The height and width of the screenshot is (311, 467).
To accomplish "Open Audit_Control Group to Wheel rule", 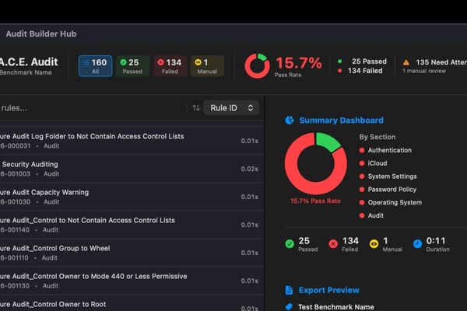I will (132, 253).
